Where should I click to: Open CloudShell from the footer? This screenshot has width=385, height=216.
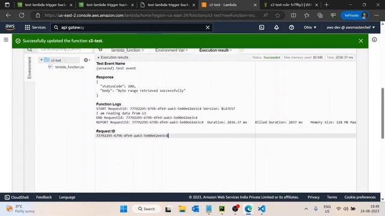pyautogui.click(x=17, y=197)
